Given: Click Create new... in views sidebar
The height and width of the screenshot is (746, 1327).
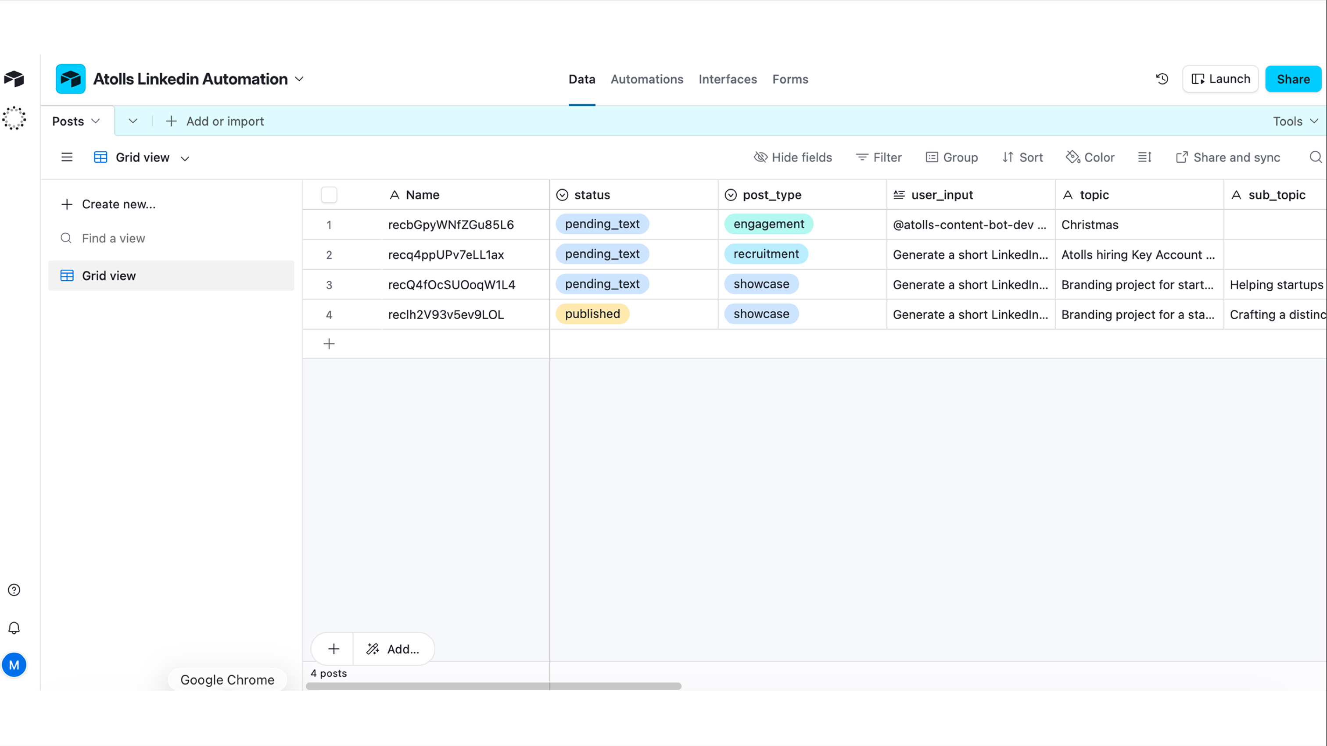Looking at the screenshot, I should pyautogui.click(x=108, y=204).
